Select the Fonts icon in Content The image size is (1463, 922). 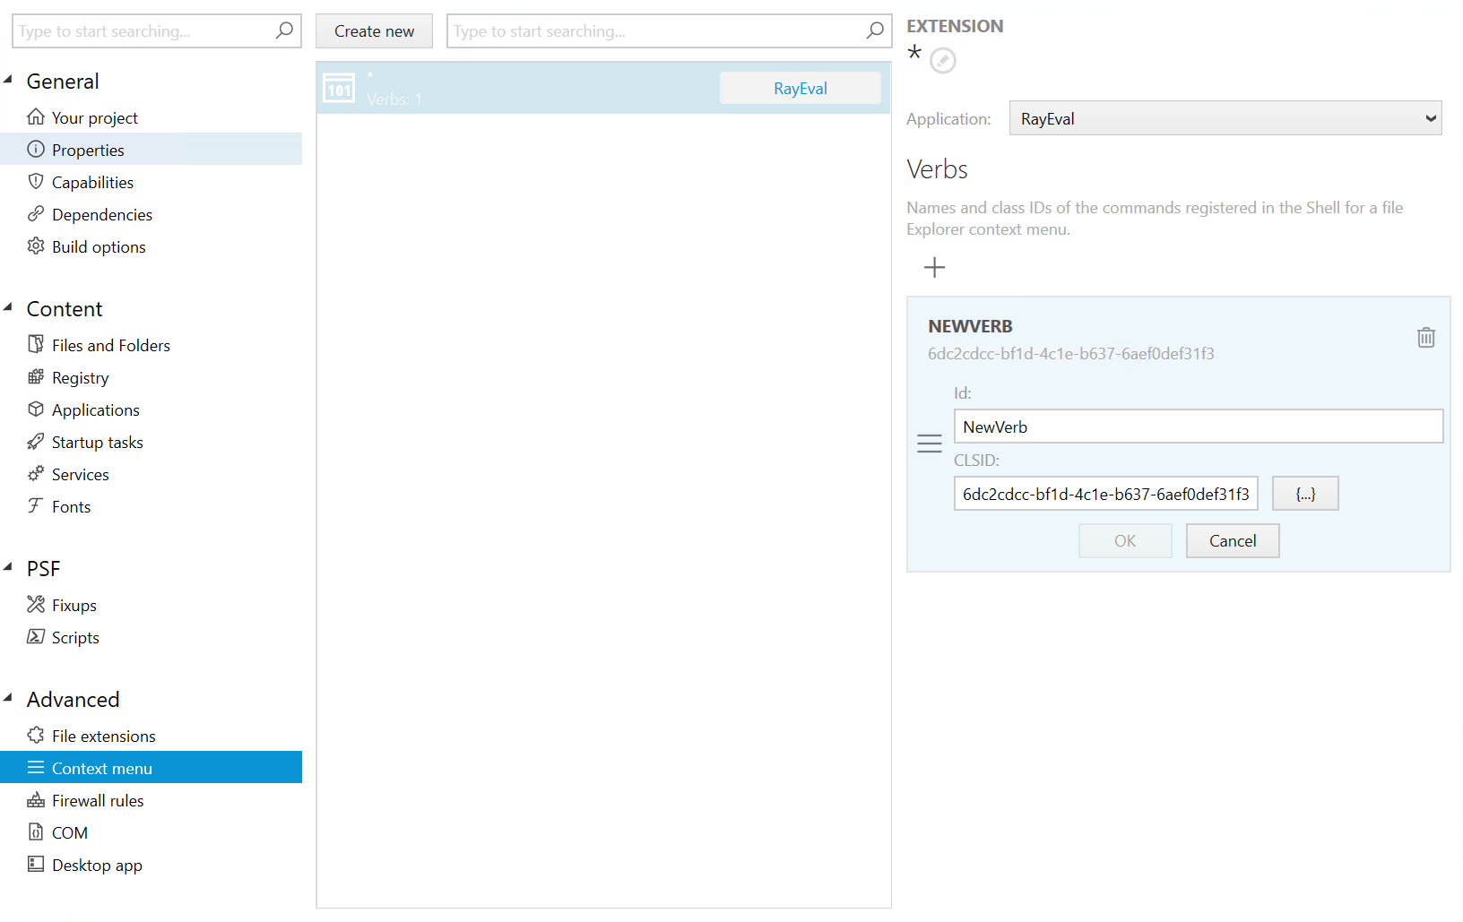click(x=36, y=506)
